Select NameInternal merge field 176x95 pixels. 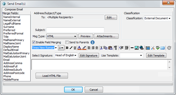point(12,17)
